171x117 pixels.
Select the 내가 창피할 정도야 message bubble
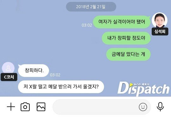126,38
